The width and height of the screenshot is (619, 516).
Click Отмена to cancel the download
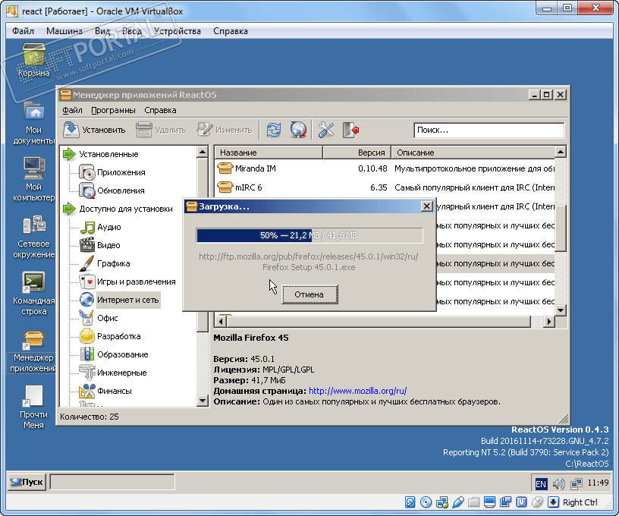pos(310,294)
